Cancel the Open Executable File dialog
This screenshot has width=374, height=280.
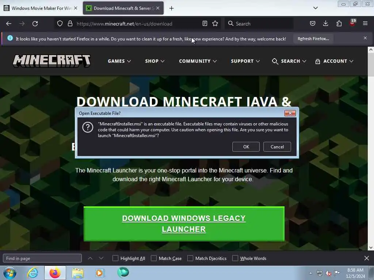(x=277, y=147)
